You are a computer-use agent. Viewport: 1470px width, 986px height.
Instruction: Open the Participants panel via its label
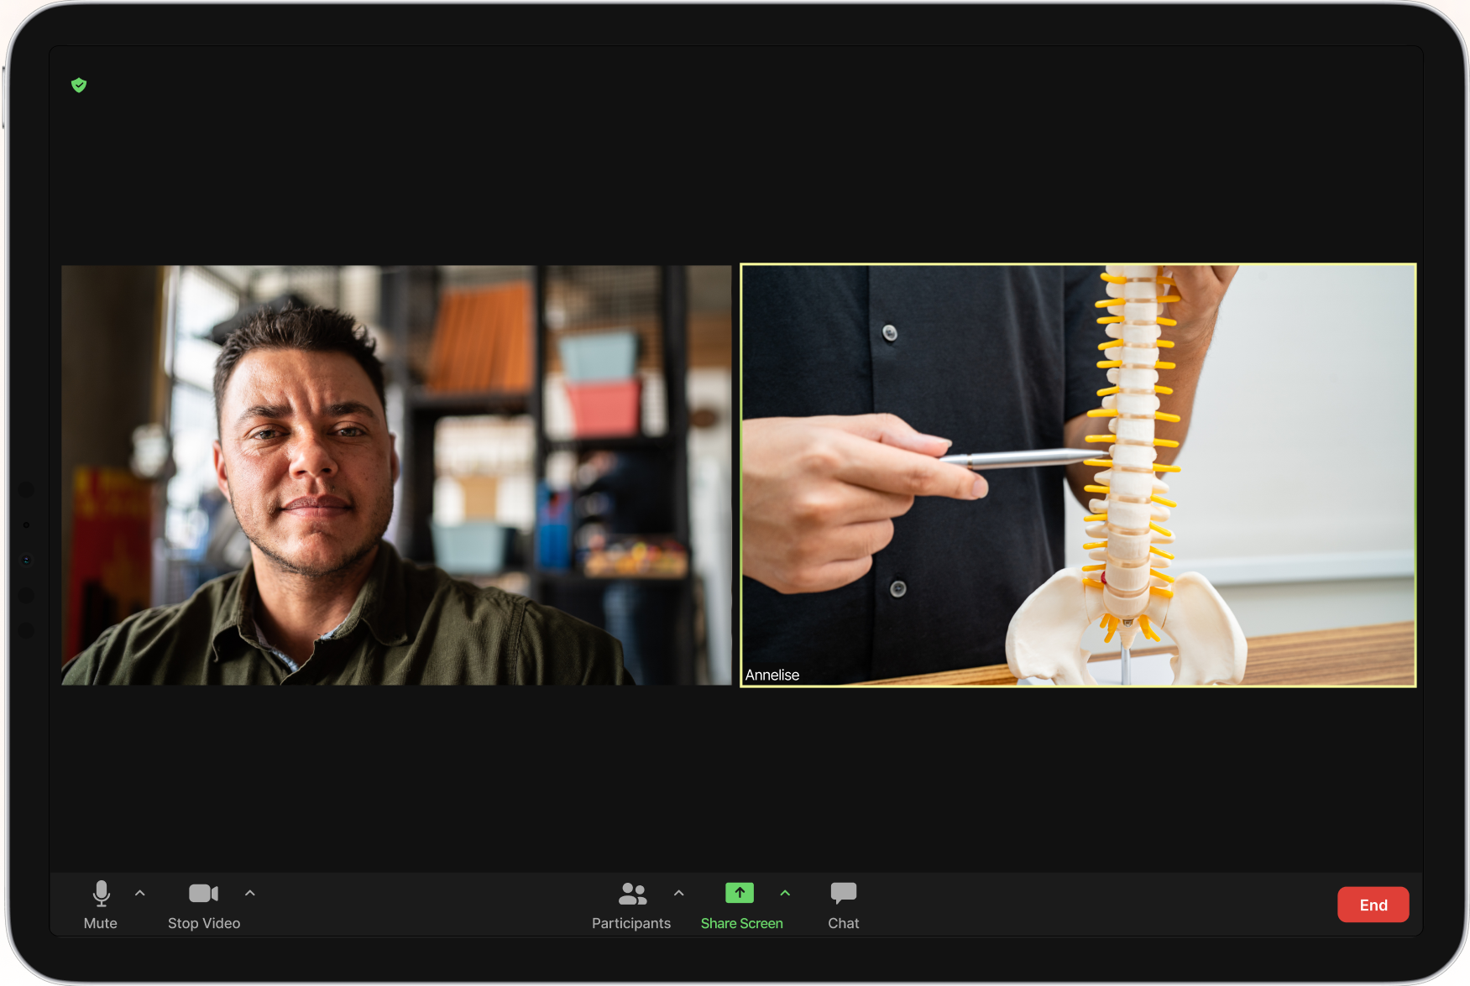point(631,923)
